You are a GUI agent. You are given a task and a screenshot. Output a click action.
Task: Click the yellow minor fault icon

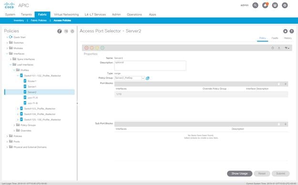97,48
